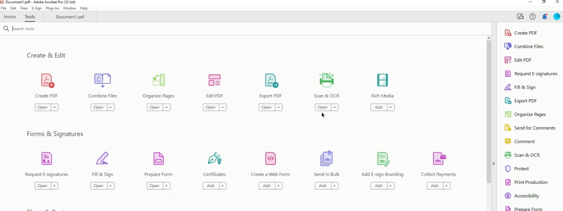This screenshot has height=211, width=563.
Task: Click the vertical scrollbar of tools list
Action: tap(489, 111)
